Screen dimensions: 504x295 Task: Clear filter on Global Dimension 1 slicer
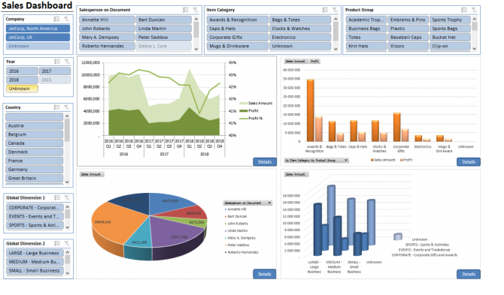click(x=66, y=198)
